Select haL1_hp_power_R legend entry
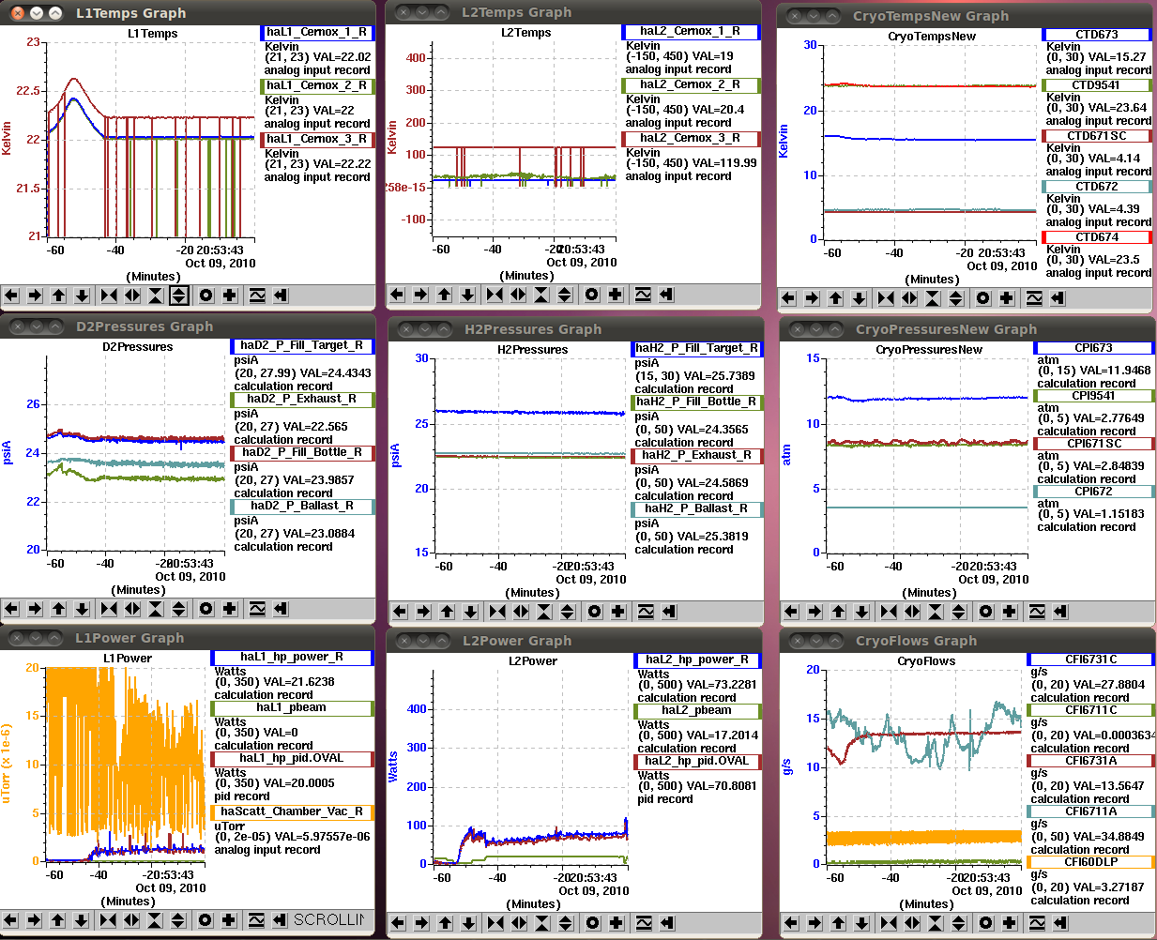 pyautogui.click(x=292, y=658)
